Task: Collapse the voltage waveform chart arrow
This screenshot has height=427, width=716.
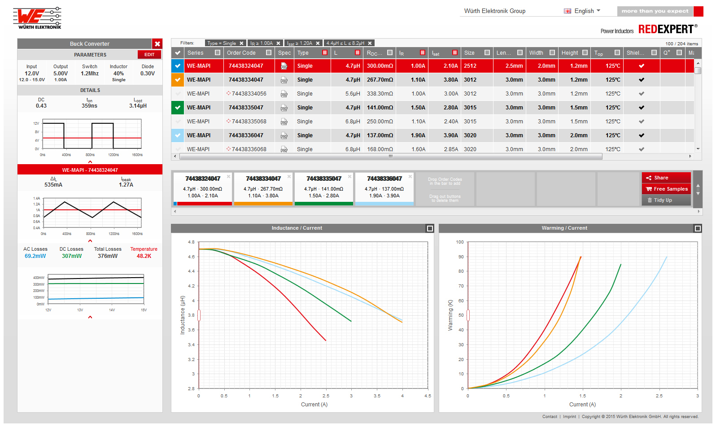Action: tap(90, 162)
